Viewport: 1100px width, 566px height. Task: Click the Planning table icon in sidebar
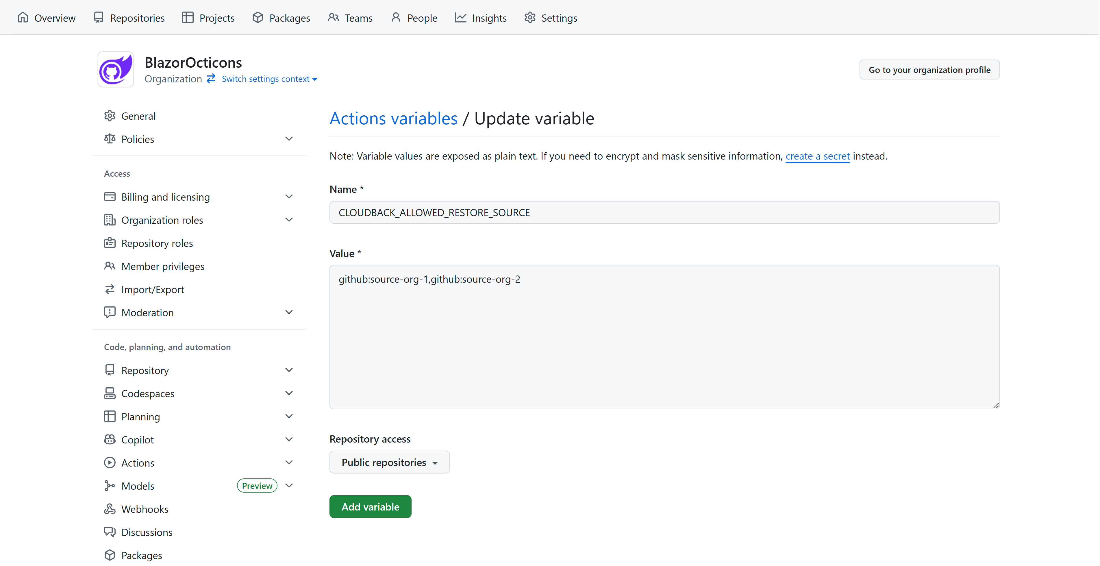click(110, 416)
